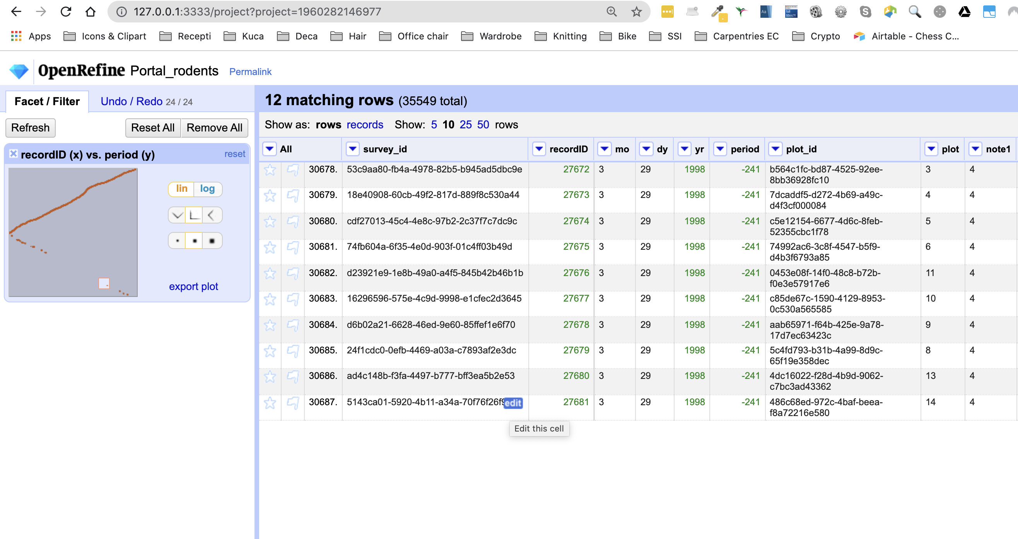The width and height of the screenshot is (1018, 539).
Task: Open the period column dropdown menu
Action: (x=720, y=149)
